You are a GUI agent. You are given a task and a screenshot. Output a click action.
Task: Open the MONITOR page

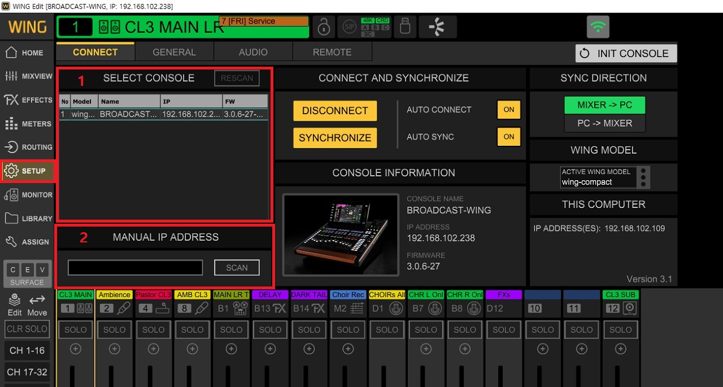pos(27,195)
